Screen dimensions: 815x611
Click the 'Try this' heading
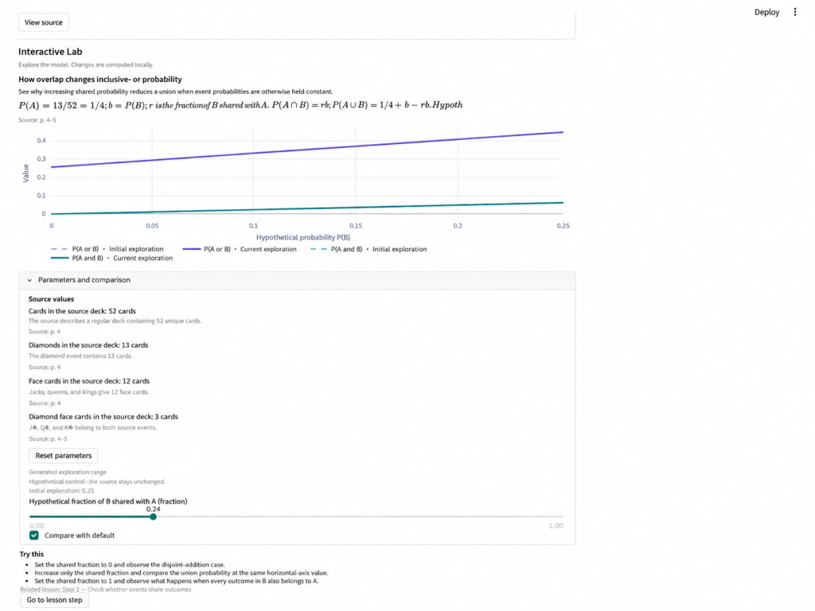click(32, 555)
